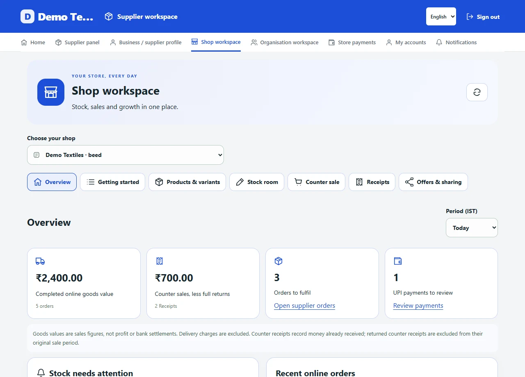The image size is (525, 377).
Task: Open the language dropdown showing English
Action: (x=441, y=16)
